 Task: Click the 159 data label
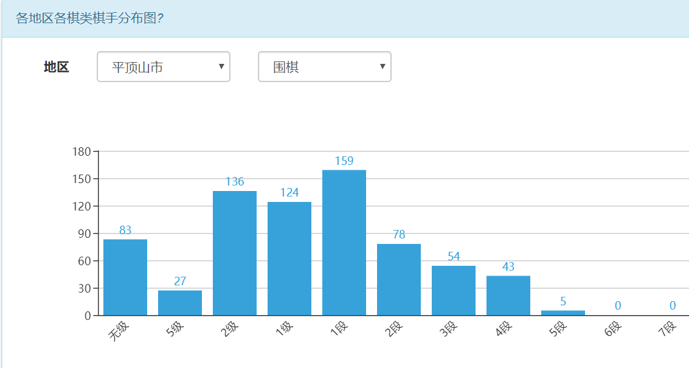point(344,161)
